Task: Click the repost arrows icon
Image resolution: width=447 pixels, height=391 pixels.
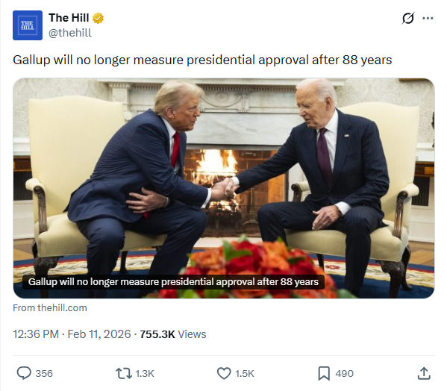Action: pos(123,373)
